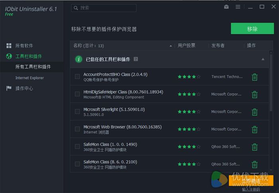Select the SafeMon Class 8.6.0.2100 checkbox
The image size is (279, 193).
(77, 164)
